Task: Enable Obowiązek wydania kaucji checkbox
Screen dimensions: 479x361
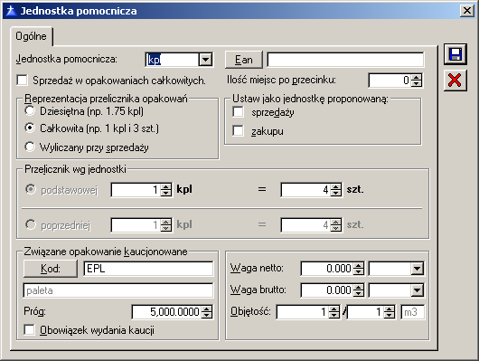Action: (29, 330)
